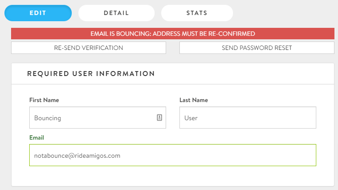The width and height of the screenshot is (338, 190).
Task: Click empty panel space below Email field
Action: click(x=172, y=176)
